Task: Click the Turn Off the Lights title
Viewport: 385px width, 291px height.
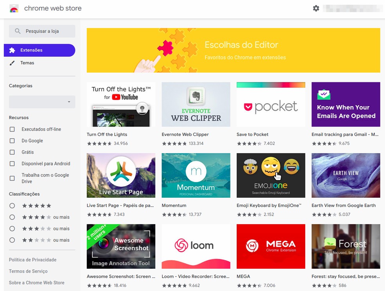Action: pyautogui.click(x=107, y=134)
